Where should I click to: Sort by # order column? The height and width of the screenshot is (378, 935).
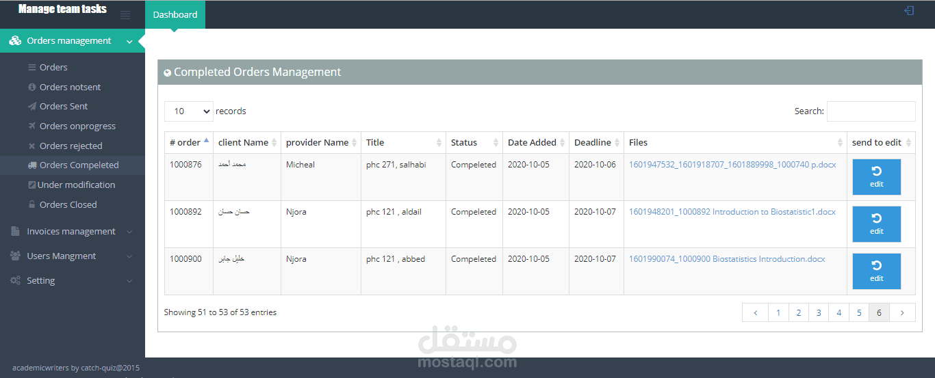[189, 142]
